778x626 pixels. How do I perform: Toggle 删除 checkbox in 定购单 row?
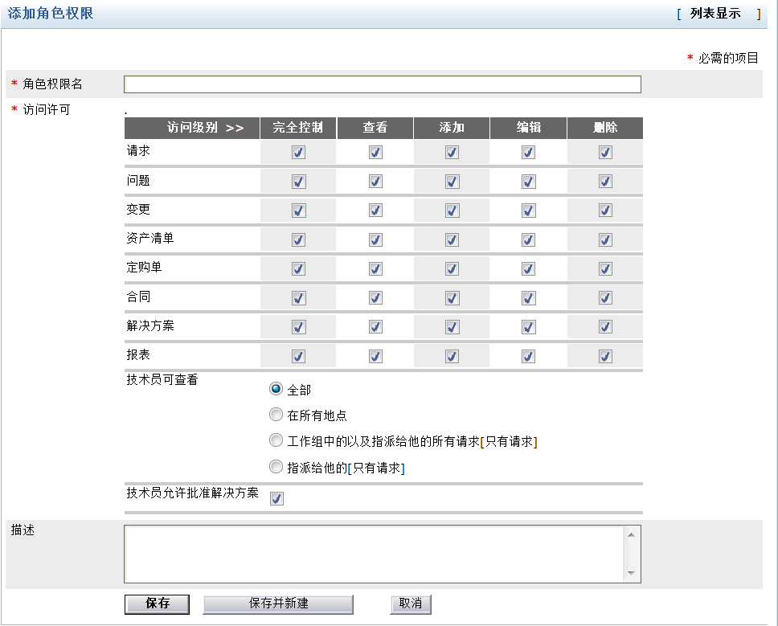[605, 268]
